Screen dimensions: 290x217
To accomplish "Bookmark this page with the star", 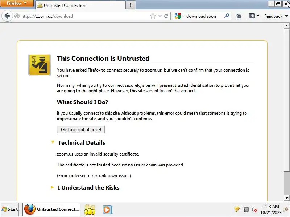I will coord(153,16).
